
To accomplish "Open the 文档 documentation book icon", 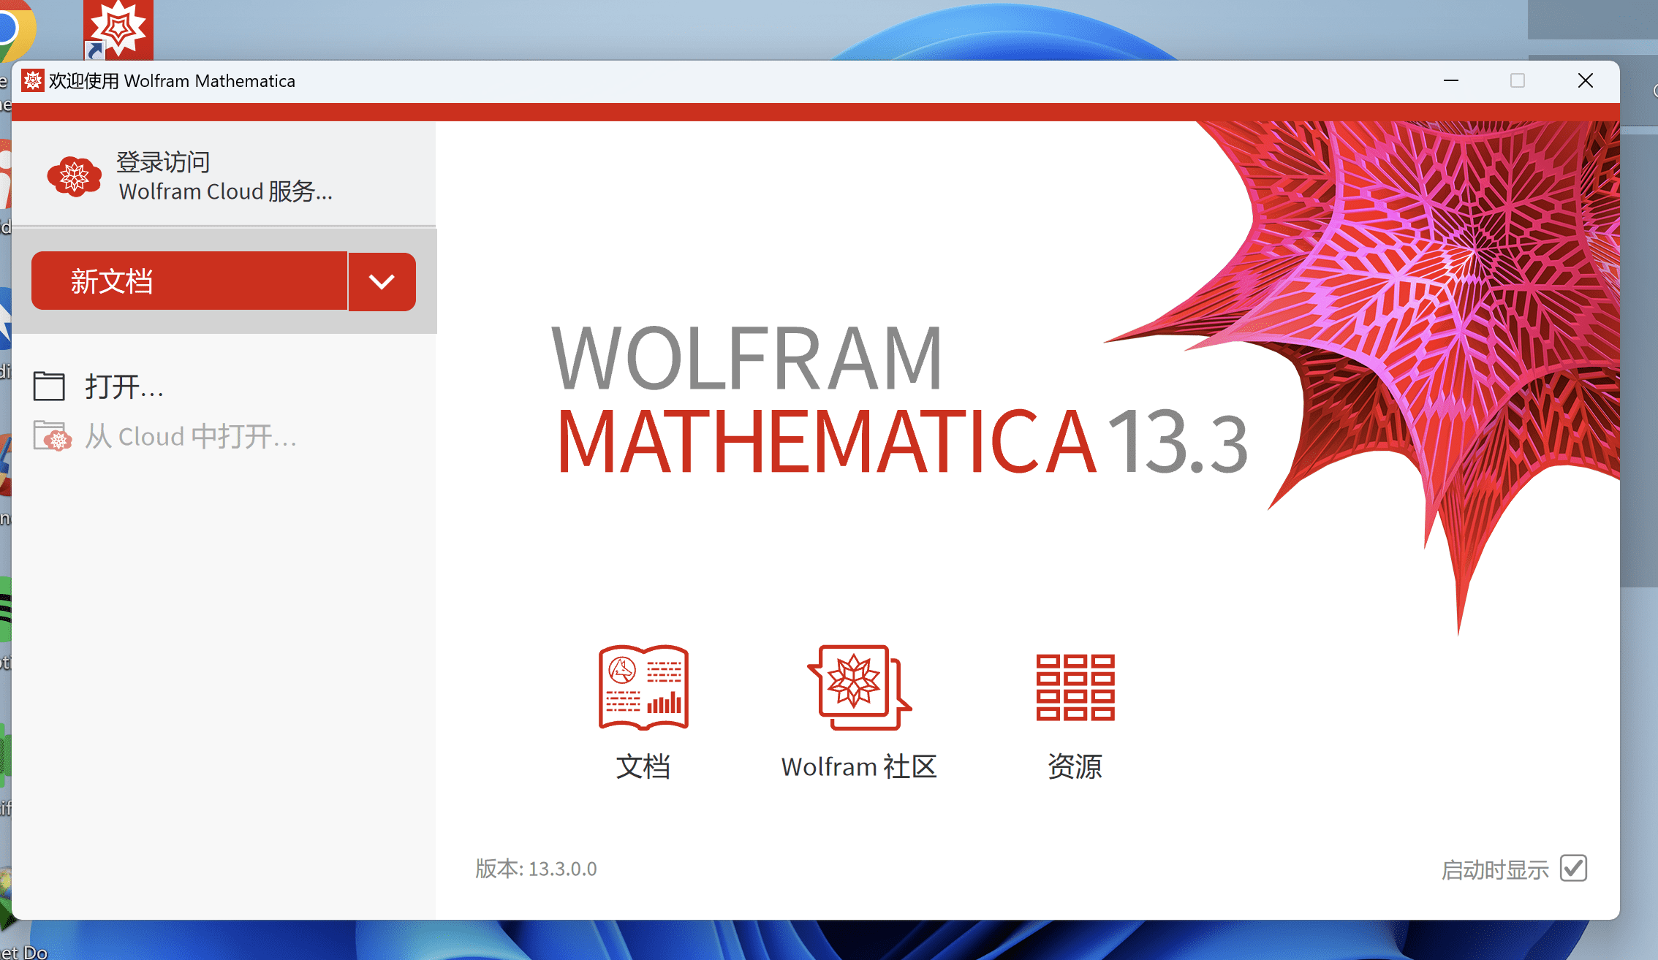I will click(643, 687).
